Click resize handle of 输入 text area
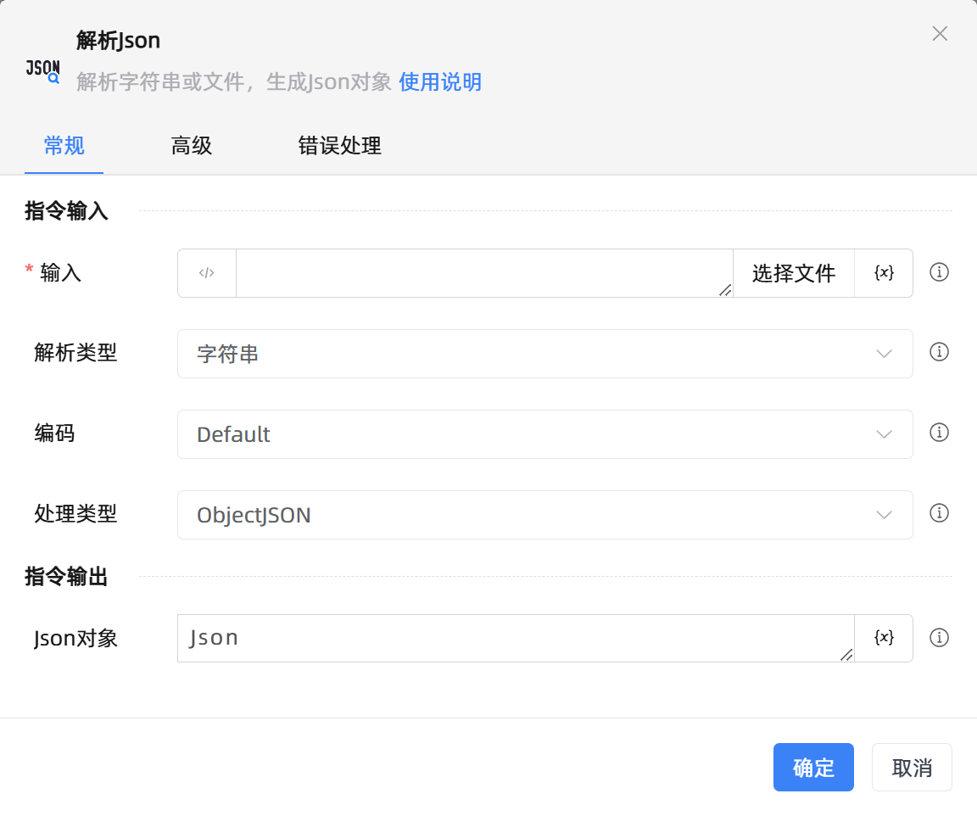977x816 pixels. (724, 290)
